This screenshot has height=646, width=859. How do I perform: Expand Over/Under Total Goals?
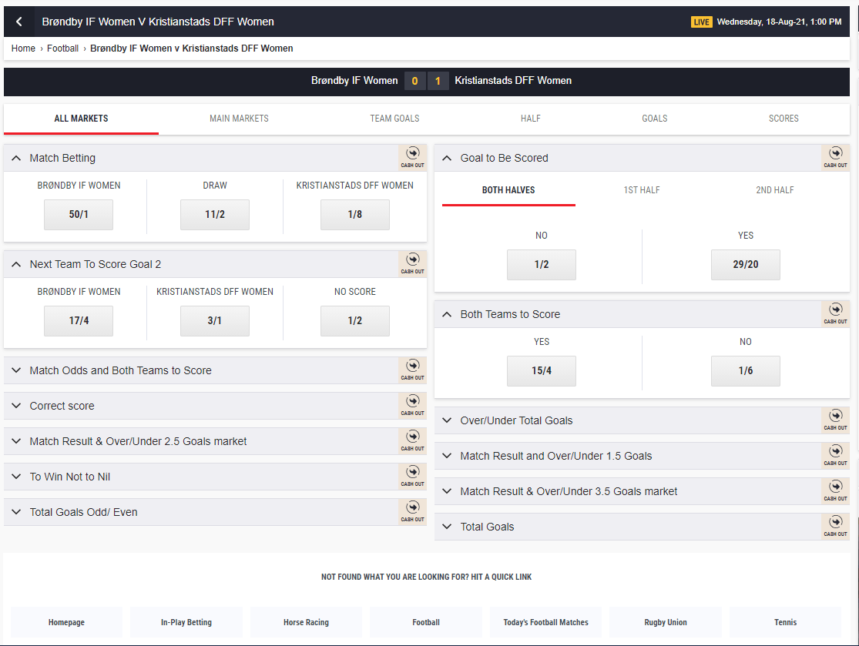[x=447, y=420]
